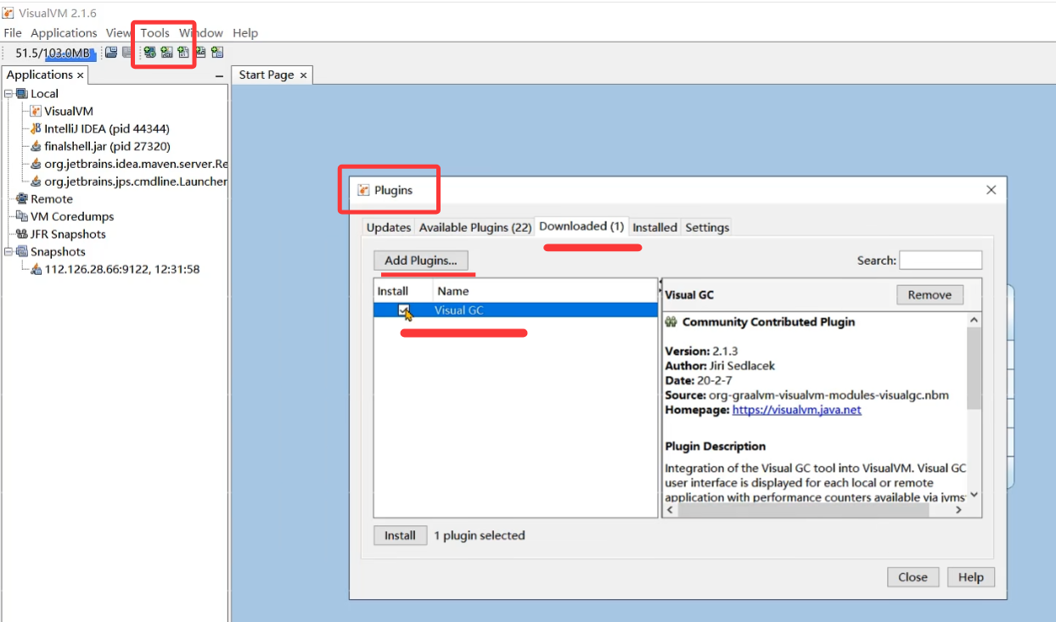Click the Remote node icon
Viewport: 1056px width, 622px height.
tap(21, 199)
